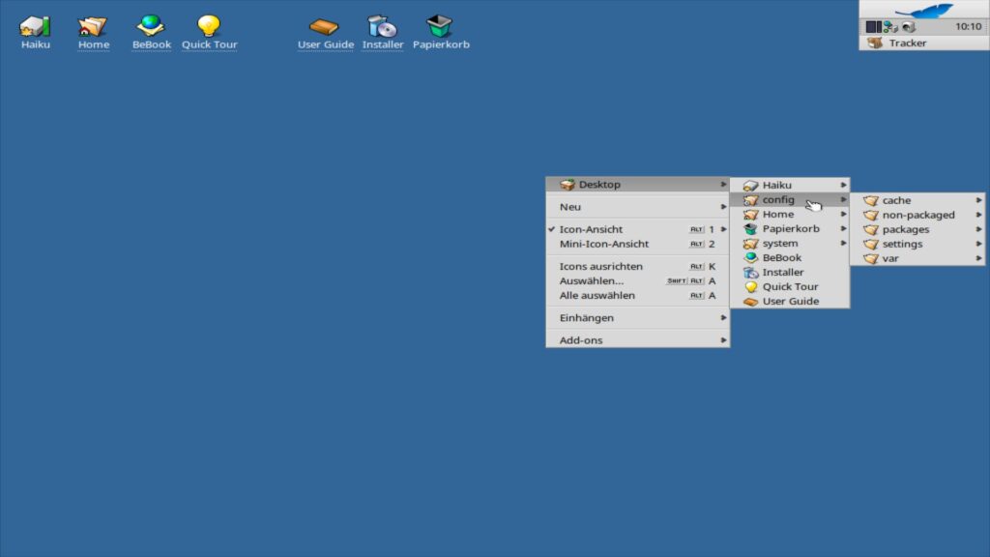
Task: Click the Desktop entry at the top of the context menu
Action: click(x=638, y=185)
